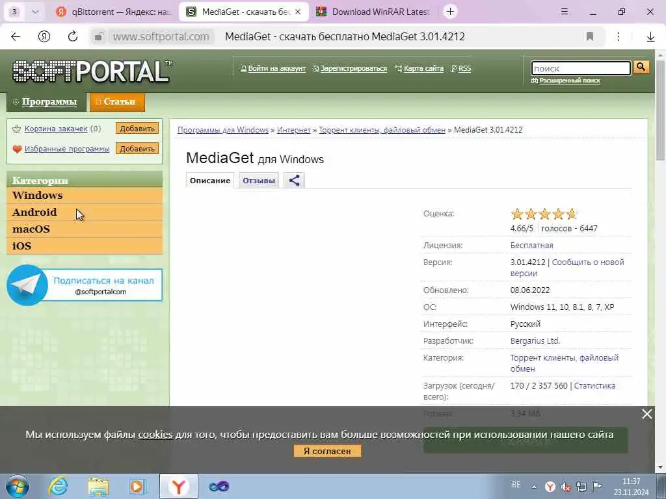Accept cookies with Я согласен
Image resolution: width=666 pixels, height=499 pixels.
tap(327, 451)
